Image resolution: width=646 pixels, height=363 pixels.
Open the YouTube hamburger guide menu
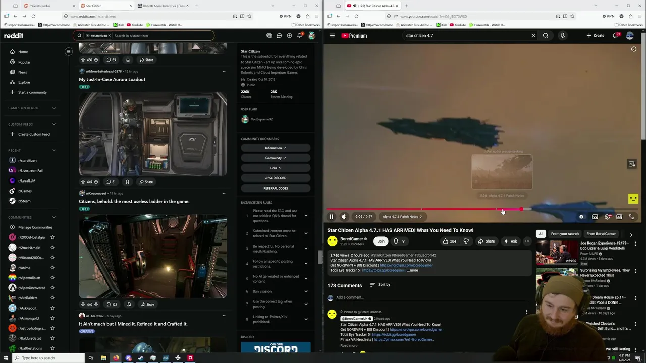pos(332,36)
